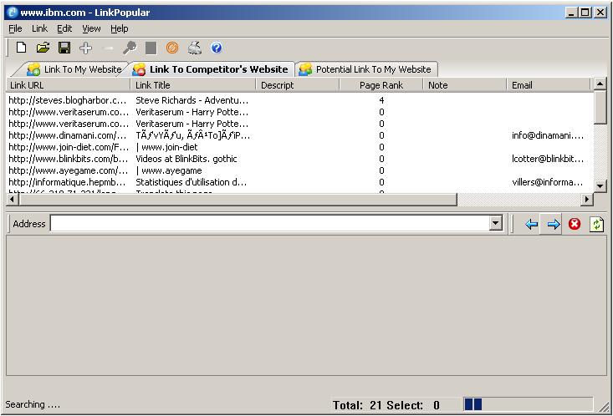Open the View menu
Screen dimensions: 613x416
point(91,28)
